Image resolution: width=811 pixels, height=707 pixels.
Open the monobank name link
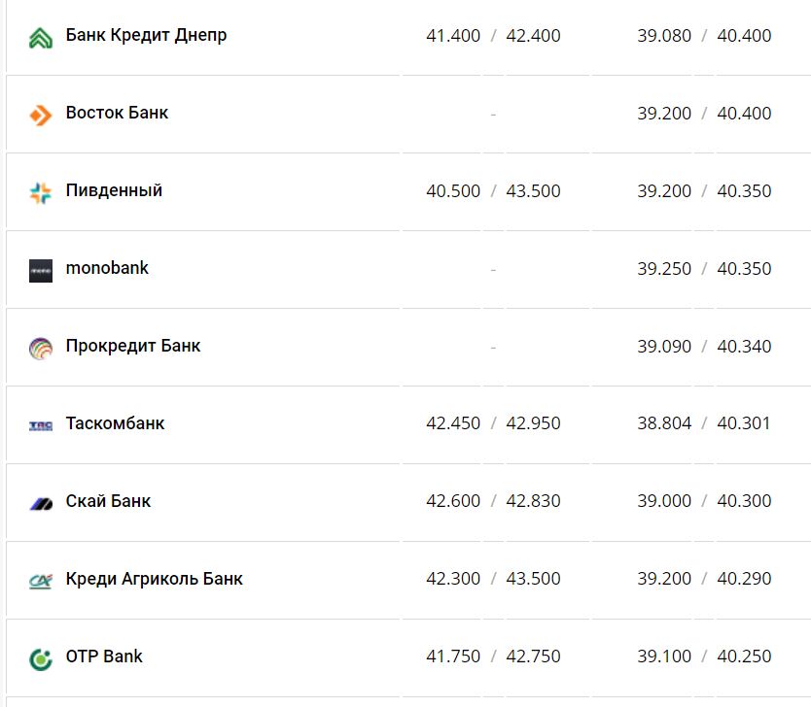pos(107,268)
